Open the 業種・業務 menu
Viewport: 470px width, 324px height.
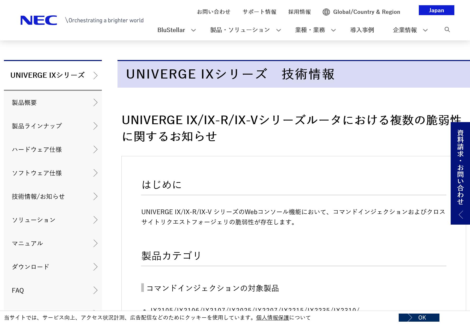point(310,30)
